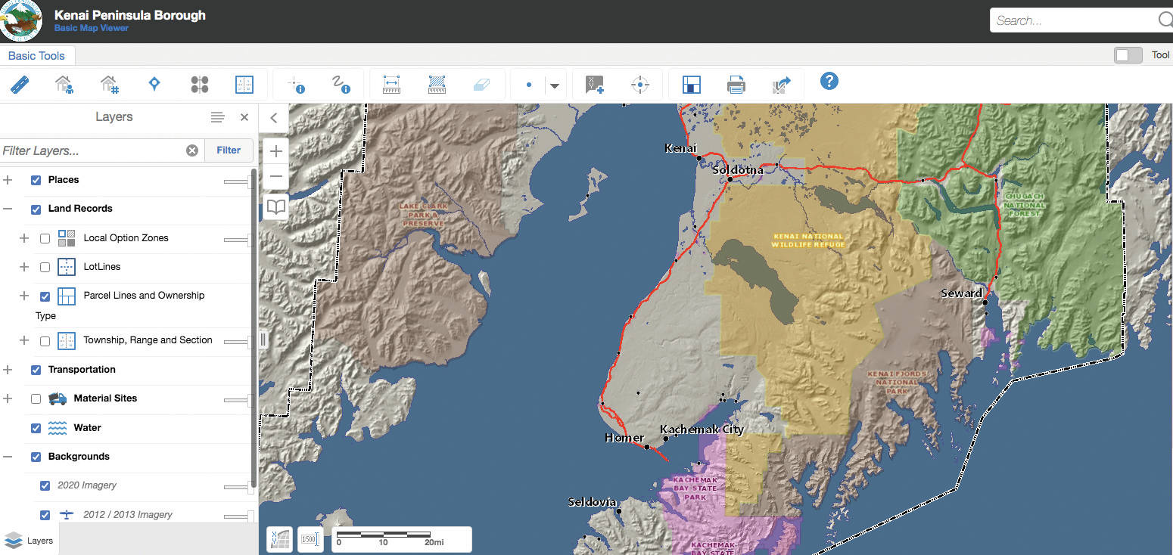The width and height of the screenshot is (1173, 555).
Task: Click the map zoom in plus button
Action: click(276, 150)
